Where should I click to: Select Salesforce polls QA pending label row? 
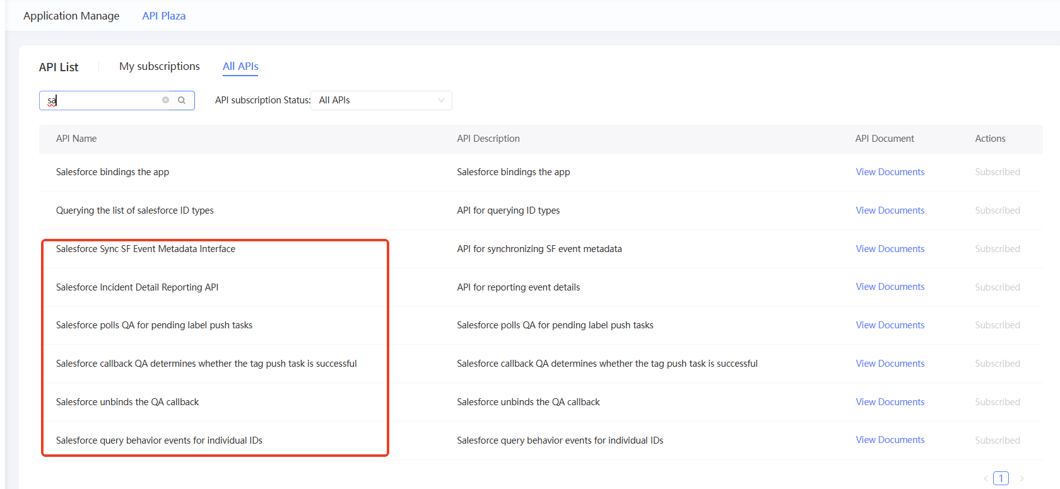541,325
